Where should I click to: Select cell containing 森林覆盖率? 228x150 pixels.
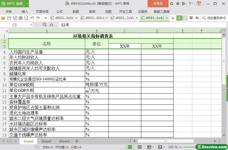(x=47, y=102)
